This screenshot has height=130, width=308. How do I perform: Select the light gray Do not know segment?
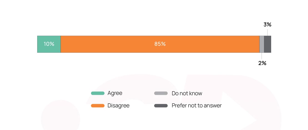pos(262,44)
